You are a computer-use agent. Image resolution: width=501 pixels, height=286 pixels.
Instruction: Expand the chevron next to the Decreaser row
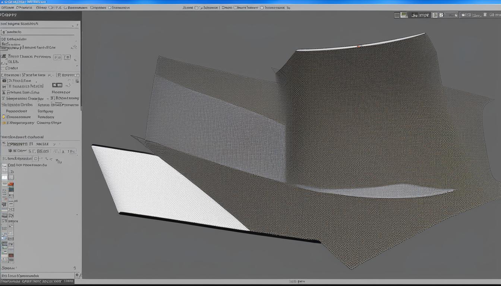click(48, 98)
